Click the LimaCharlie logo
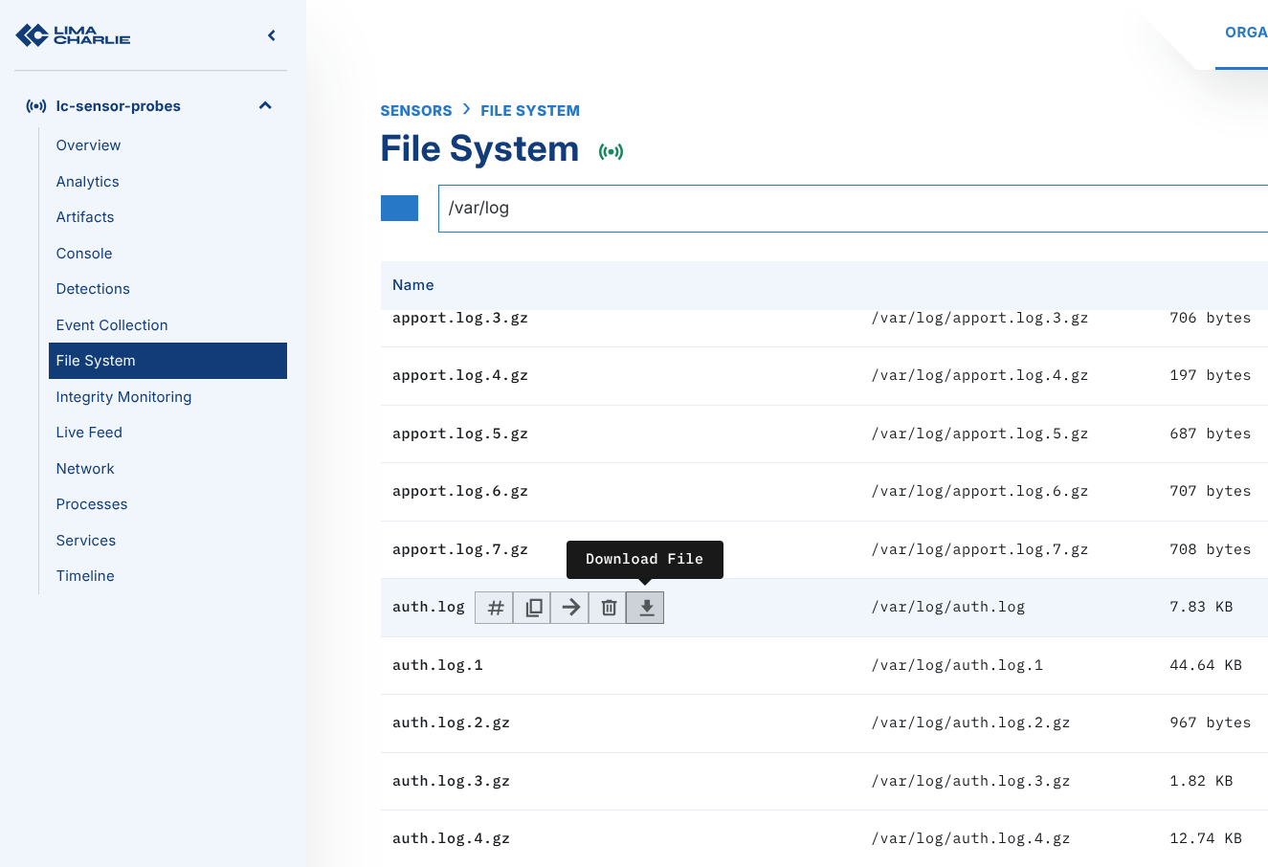This screenshot has width=1268, height=867. coord(74,35)
